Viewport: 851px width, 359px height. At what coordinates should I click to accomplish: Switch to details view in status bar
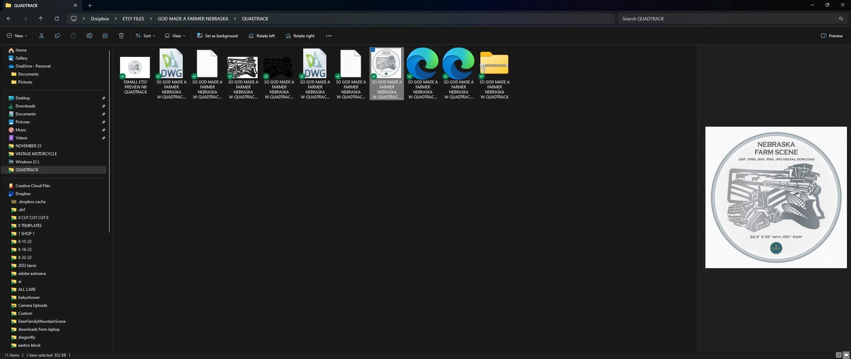838,355
